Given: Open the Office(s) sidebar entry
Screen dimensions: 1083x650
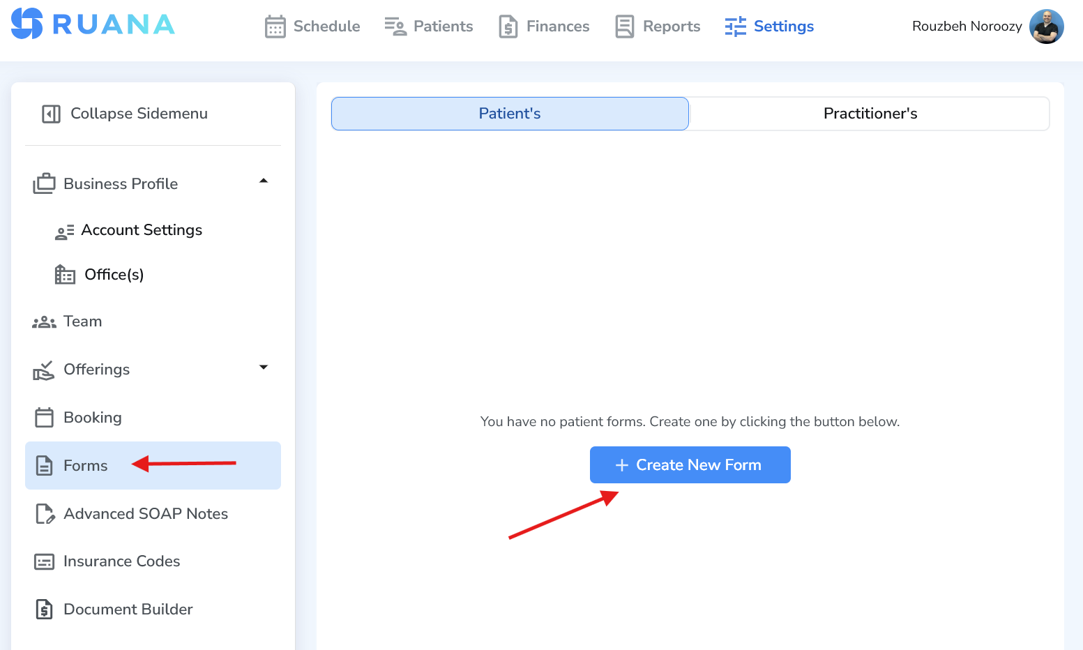Looking at the screenshot, I should point(114,275).
